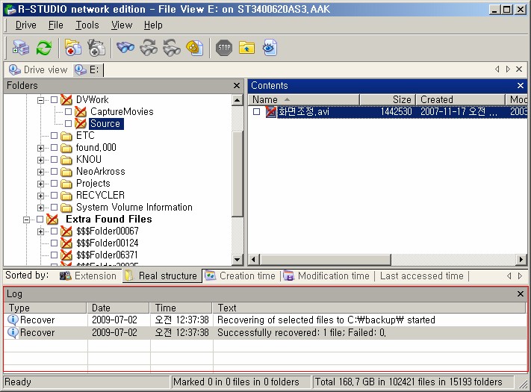Screen dimensions: 531x392
Task: Expand the RECYCLER tree node
Action: tap(40, 196)
